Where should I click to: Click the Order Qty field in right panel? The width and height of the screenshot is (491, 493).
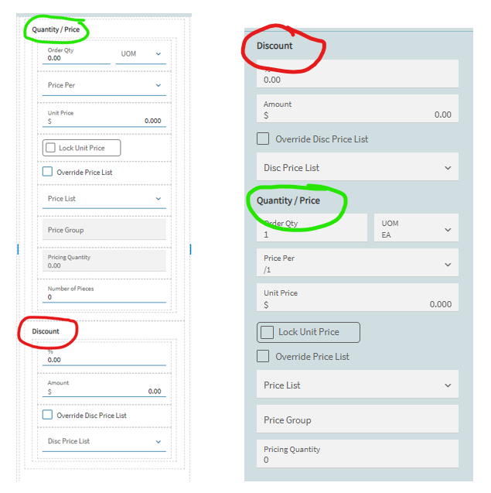312,228
